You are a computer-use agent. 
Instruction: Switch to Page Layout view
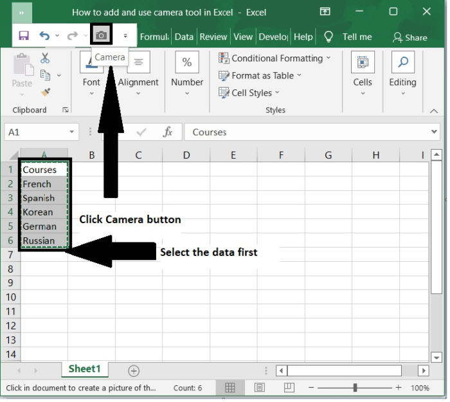click(x=260, y=388)
